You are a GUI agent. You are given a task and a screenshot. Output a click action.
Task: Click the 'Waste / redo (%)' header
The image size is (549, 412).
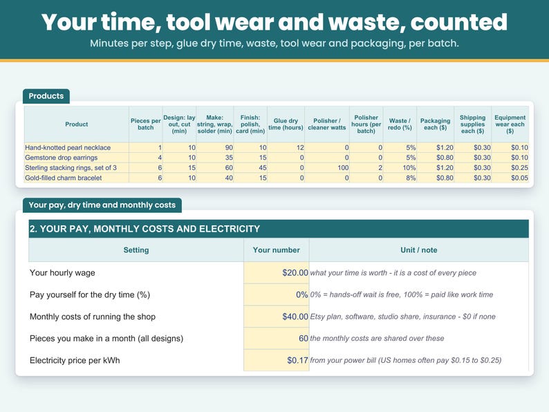[400, 124]
